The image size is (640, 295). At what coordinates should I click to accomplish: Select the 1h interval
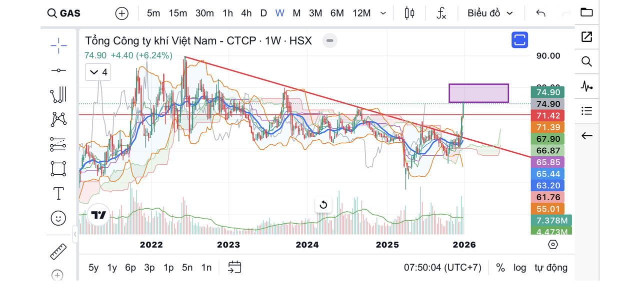(x=227, y=13)
